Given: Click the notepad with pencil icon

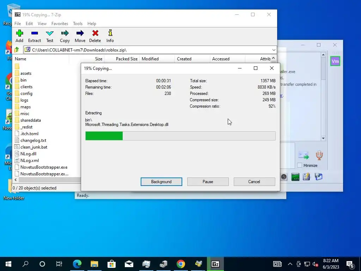Looking at the screenshot, I should click(306, 177).
